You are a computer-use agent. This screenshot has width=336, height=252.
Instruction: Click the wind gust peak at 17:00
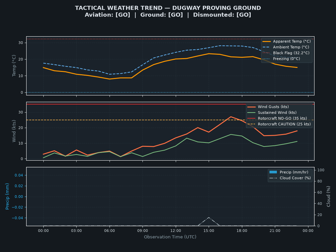pyautogui.click(x=231, y=117)
